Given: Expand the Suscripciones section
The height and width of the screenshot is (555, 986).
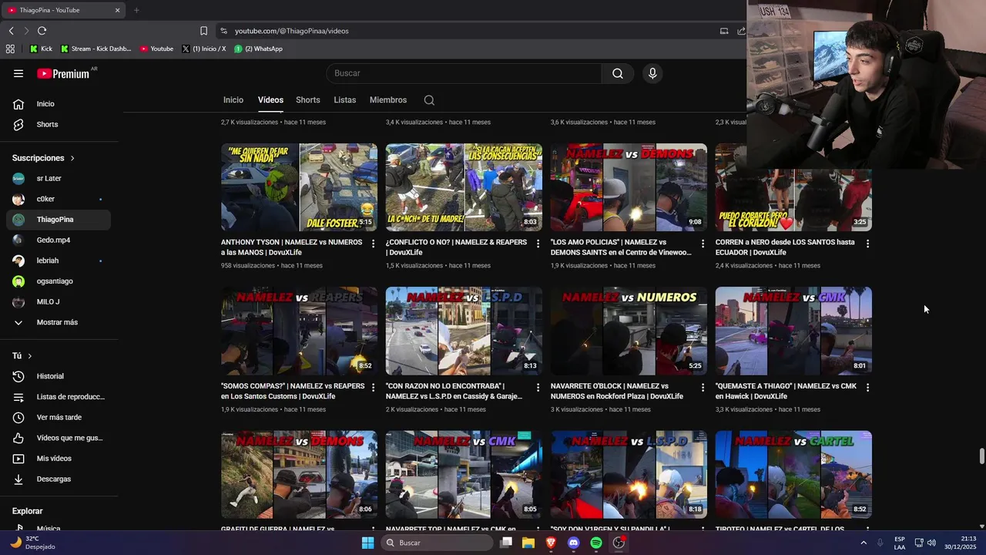Looking at the screenshot, I should (44, 158).
